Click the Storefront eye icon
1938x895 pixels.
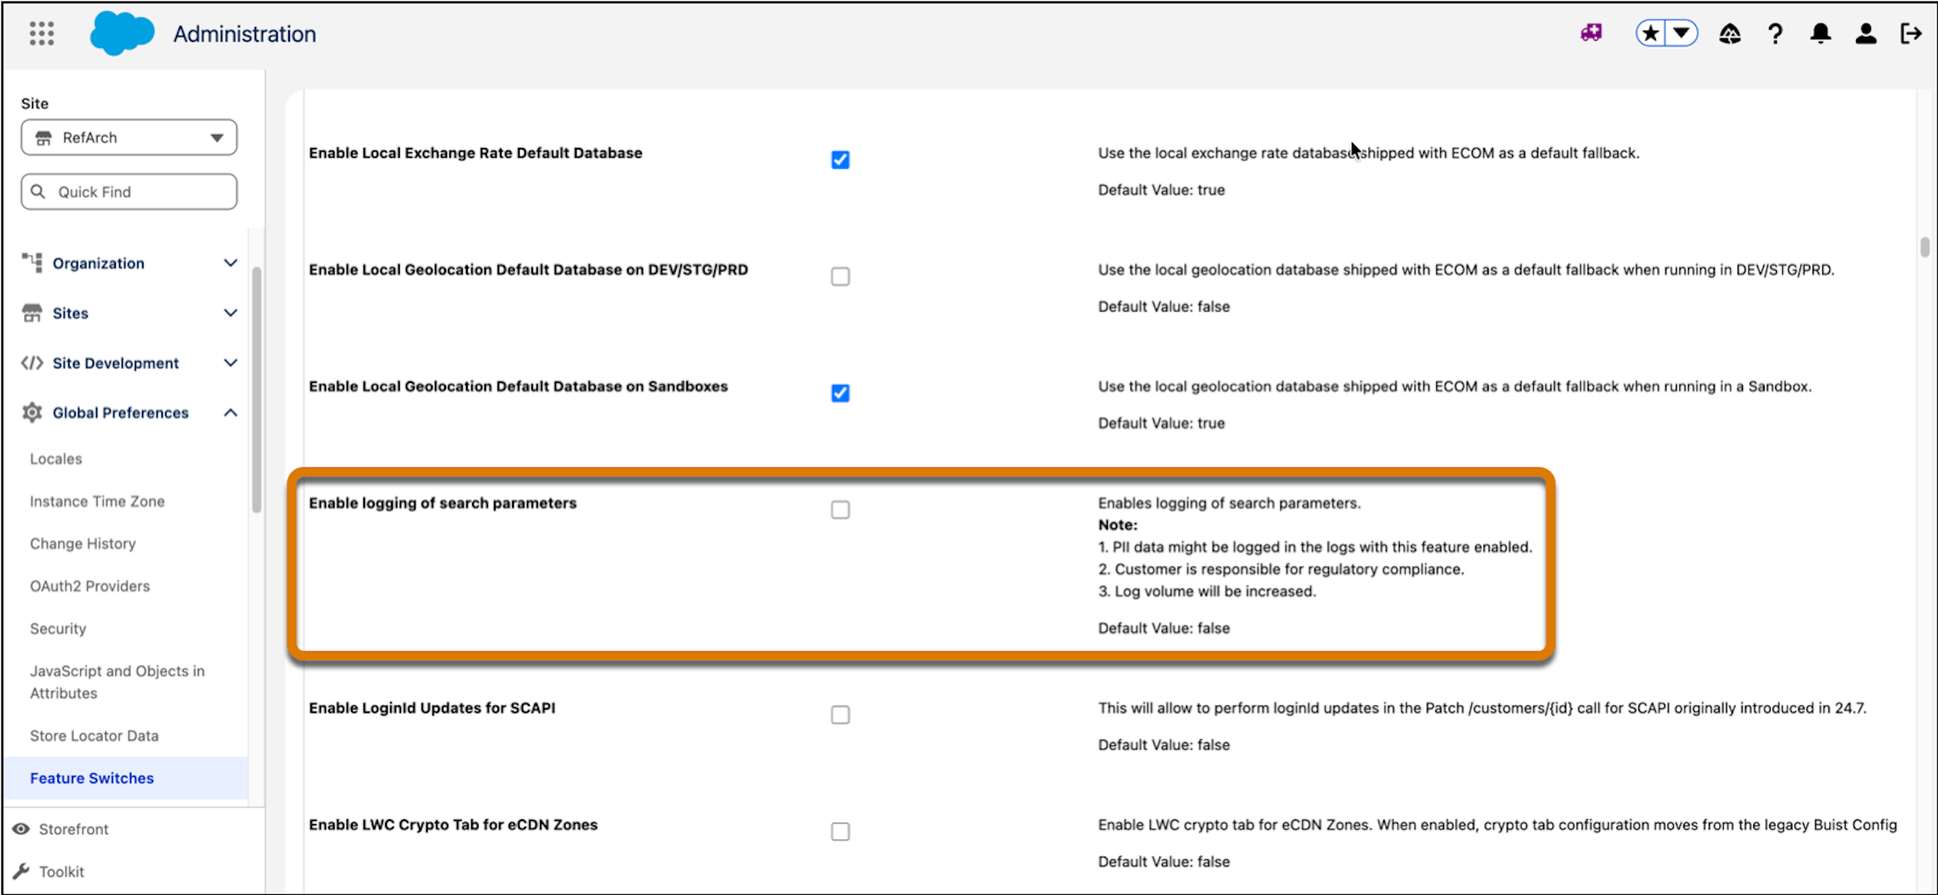point(21,829)
